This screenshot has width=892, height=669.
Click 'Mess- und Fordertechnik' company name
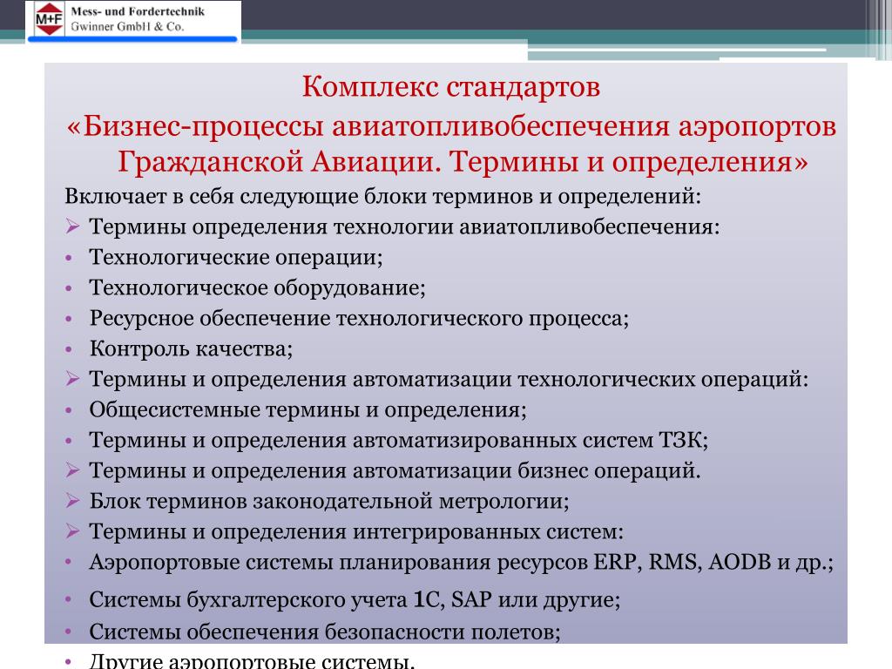(x=138, y=11)
